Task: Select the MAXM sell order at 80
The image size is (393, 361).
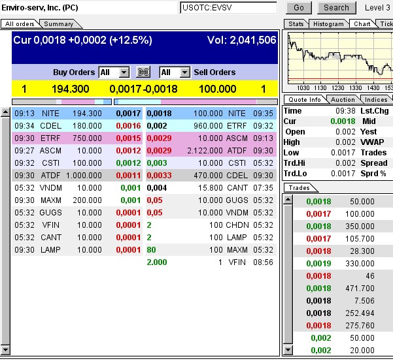Action: coord(211,249)
